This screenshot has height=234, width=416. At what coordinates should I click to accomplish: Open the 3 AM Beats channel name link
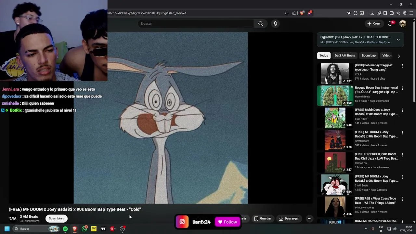click(29, 216)
